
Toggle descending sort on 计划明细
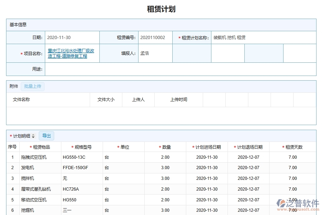pos(34,137)
